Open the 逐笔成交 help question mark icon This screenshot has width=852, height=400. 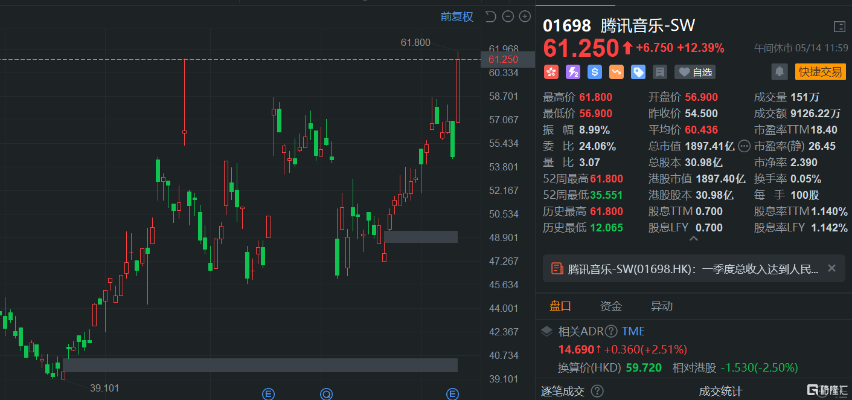pyautogui.click(x=597, y=392)
